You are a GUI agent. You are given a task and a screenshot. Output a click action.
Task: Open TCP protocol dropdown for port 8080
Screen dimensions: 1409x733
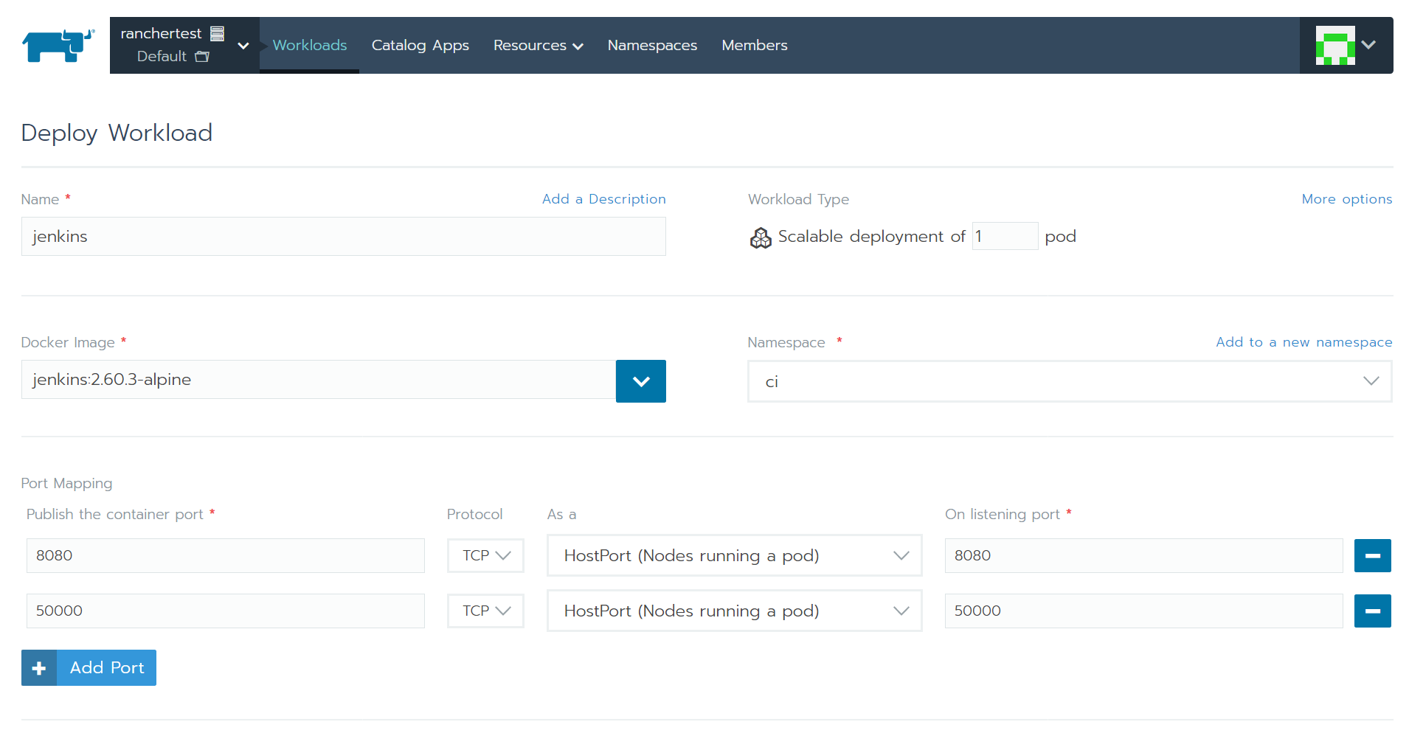pyautogui.click(x=486, y=555)
